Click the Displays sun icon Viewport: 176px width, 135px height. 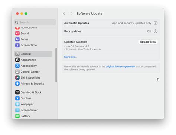[17, 98]
